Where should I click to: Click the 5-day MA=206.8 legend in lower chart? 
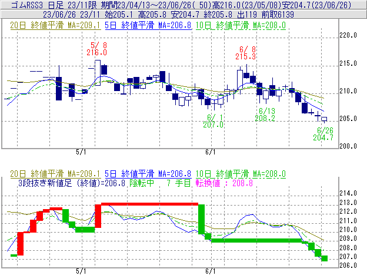point(148,174)
